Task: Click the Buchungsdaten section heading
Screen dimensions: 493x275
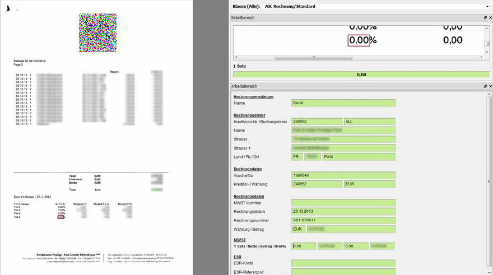Action: click(x=248, y=169)
